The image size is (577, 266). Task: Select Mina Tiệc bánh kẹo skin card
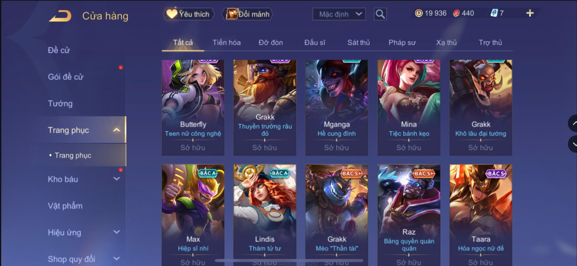tap(409, 108)
